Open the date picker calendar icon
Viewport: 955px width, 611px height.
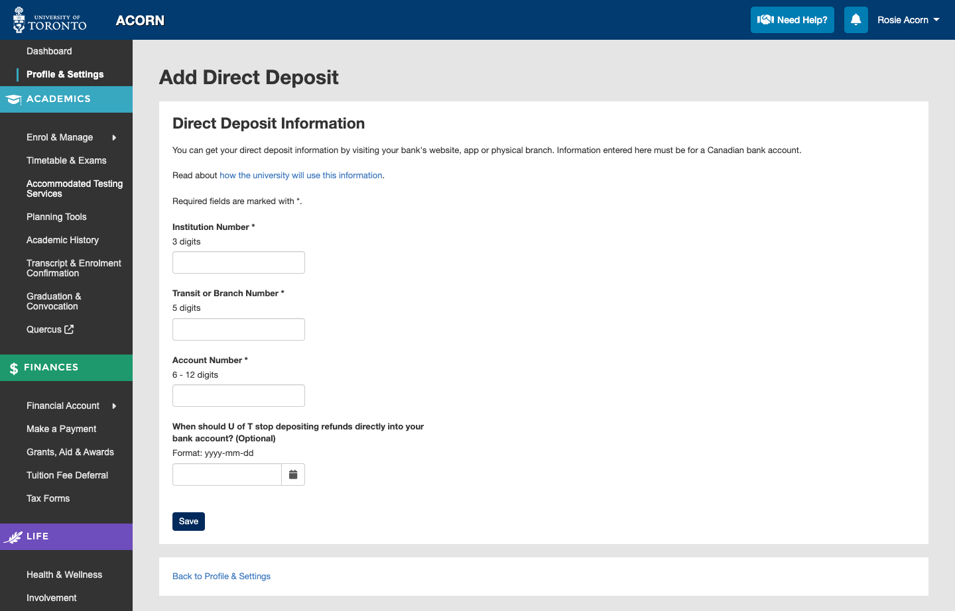coord(293,474)
